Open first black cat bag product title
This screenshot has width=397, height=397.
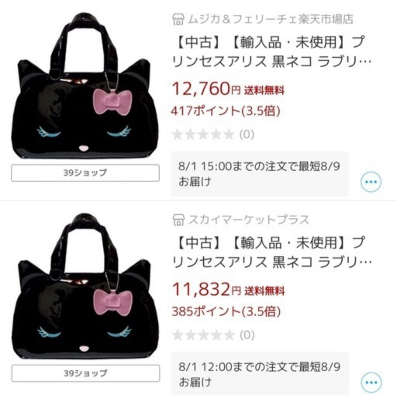271,52
